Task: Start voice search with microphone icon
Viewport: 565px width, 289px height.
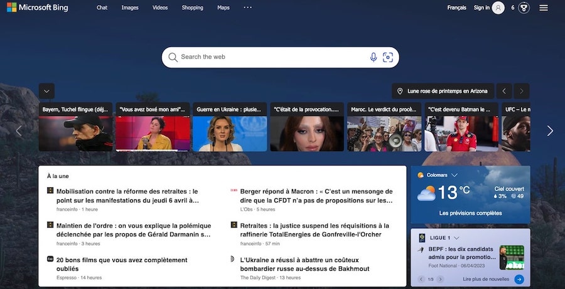Action: click(374, 57)
